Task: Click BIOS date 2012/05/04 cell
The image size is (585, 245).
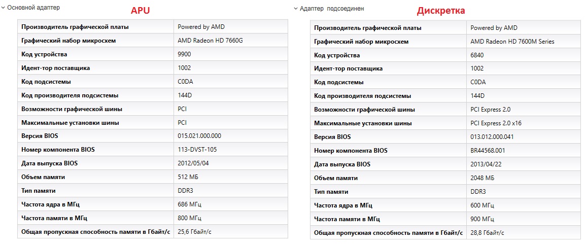Action: click(x=193, y=163)
